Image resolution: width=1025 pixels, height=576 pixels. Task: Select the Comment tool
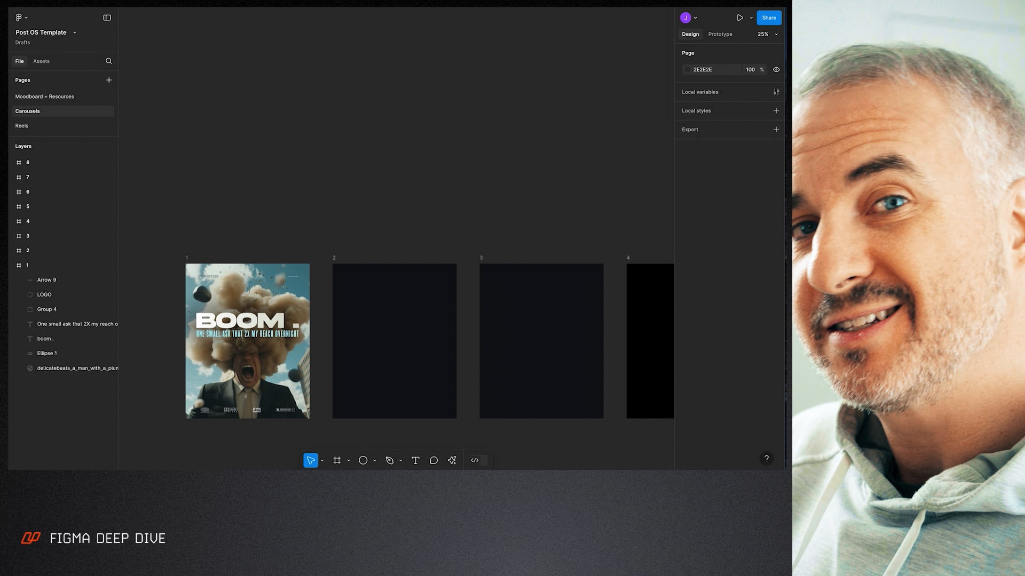(433, 460)
